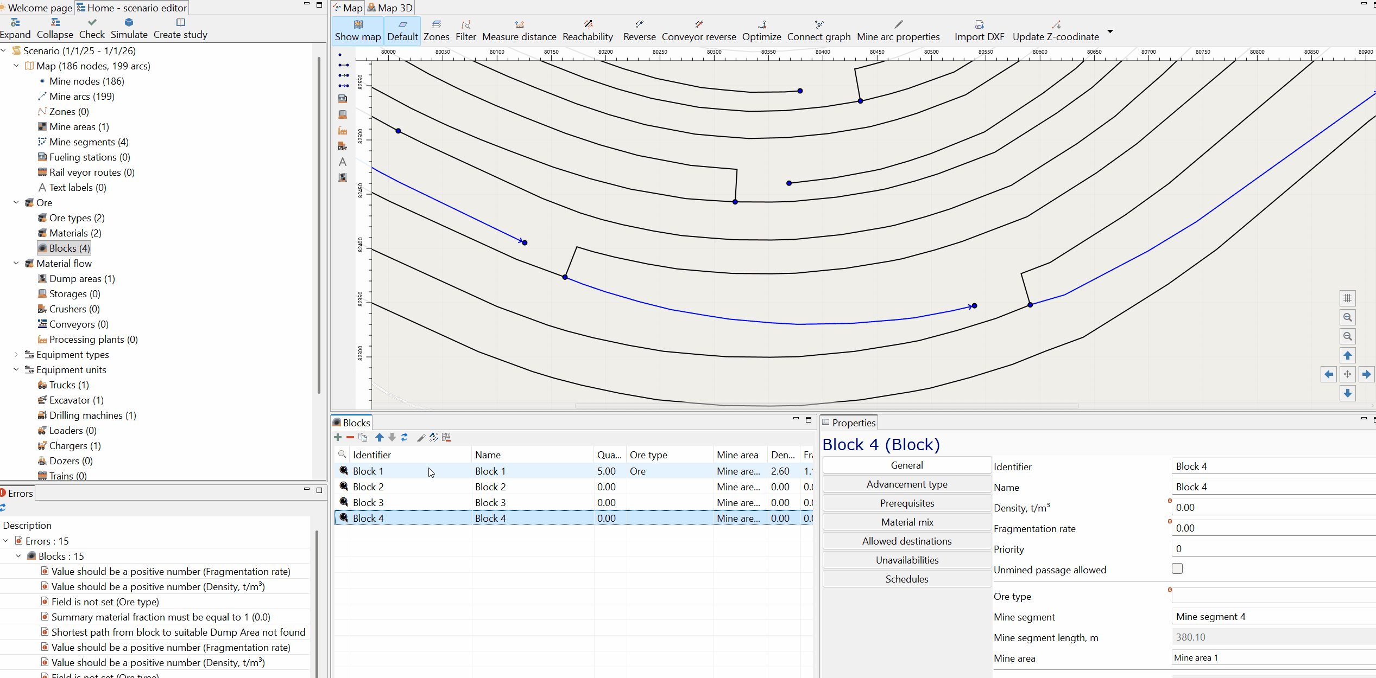
Task: Collapse the Material flow node
Action: click(x=16, y=263)
